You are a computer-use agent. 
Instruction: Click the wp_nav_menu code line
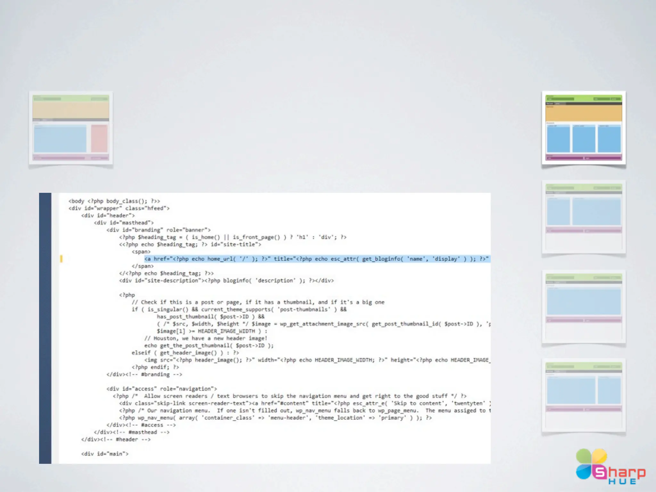point(275,418)
